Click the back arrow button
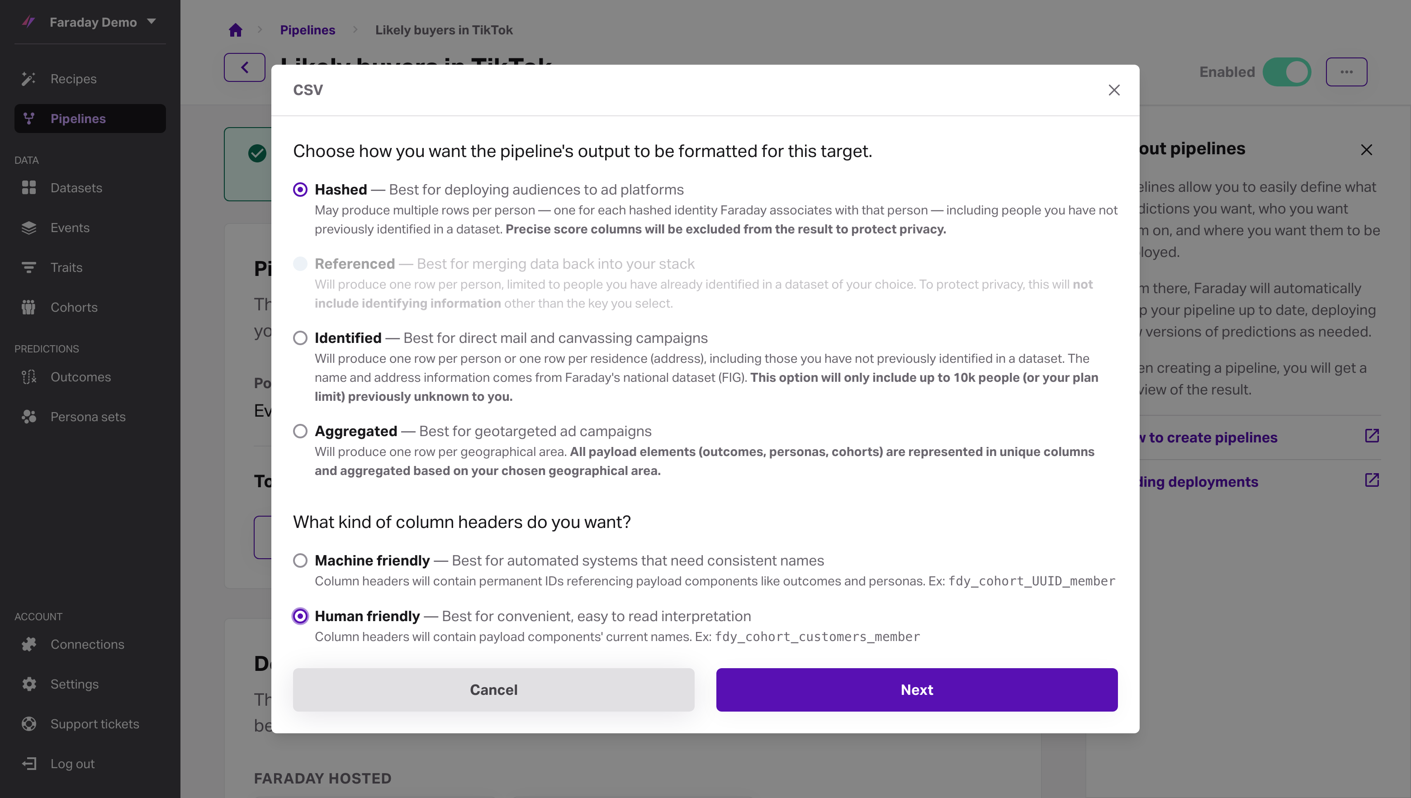1411x798 pixels. tap(244, 67)
